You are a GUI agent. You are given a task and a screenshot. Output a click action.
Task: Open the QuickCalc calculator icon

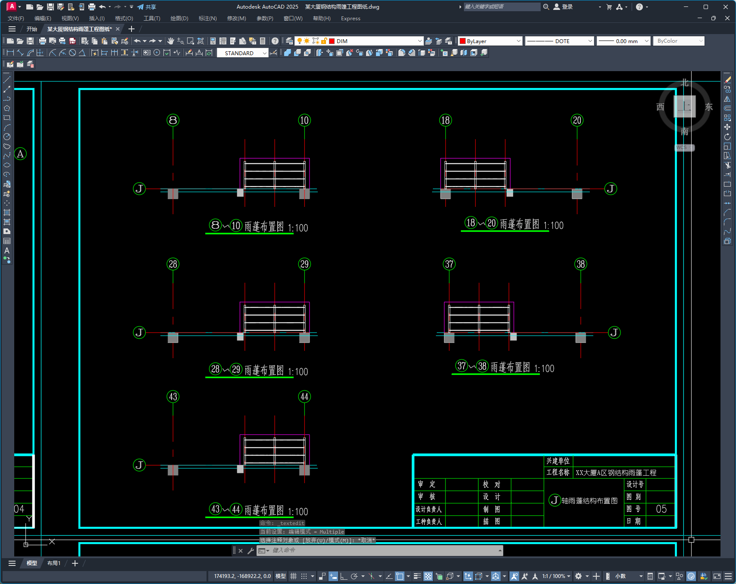263,41
